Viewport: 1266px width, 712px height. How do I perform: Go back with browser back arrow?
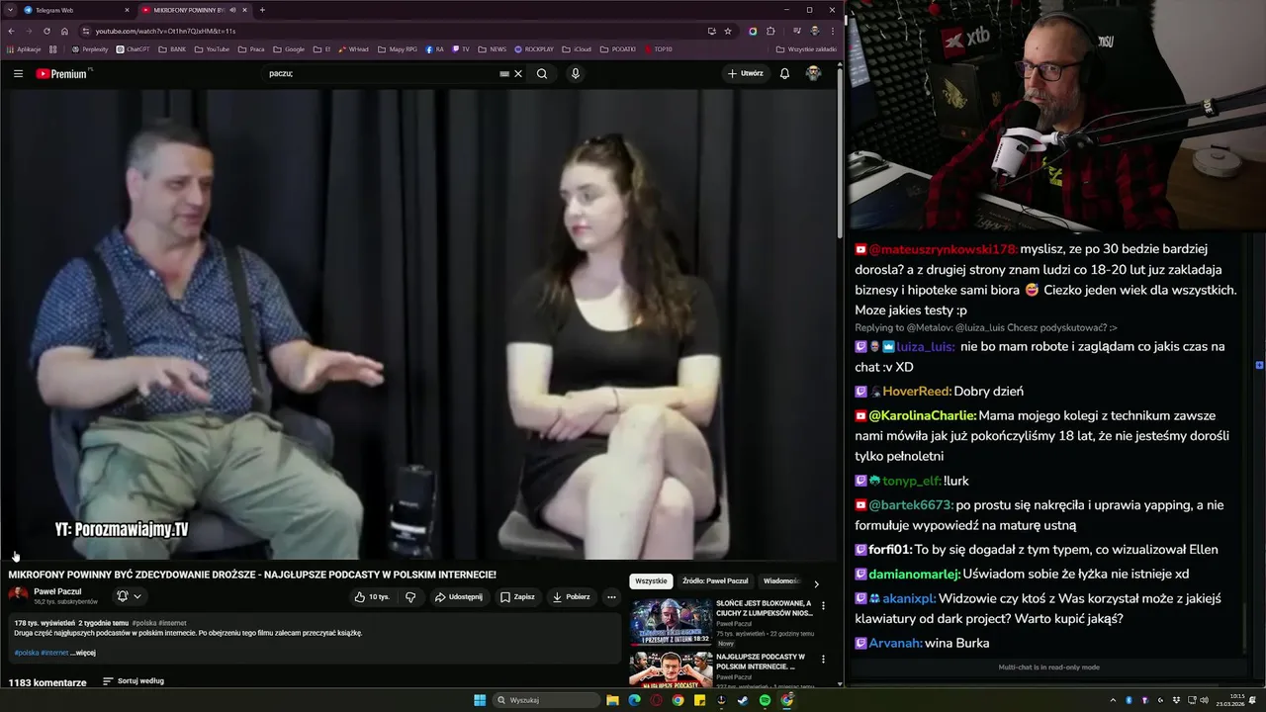(11, 31)
